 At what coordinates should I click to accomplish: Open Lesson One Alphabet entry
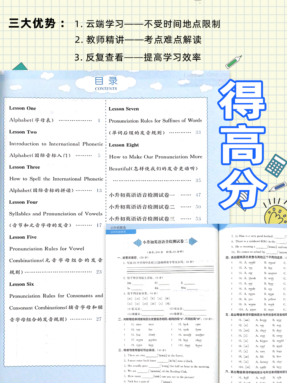[54, 120]
